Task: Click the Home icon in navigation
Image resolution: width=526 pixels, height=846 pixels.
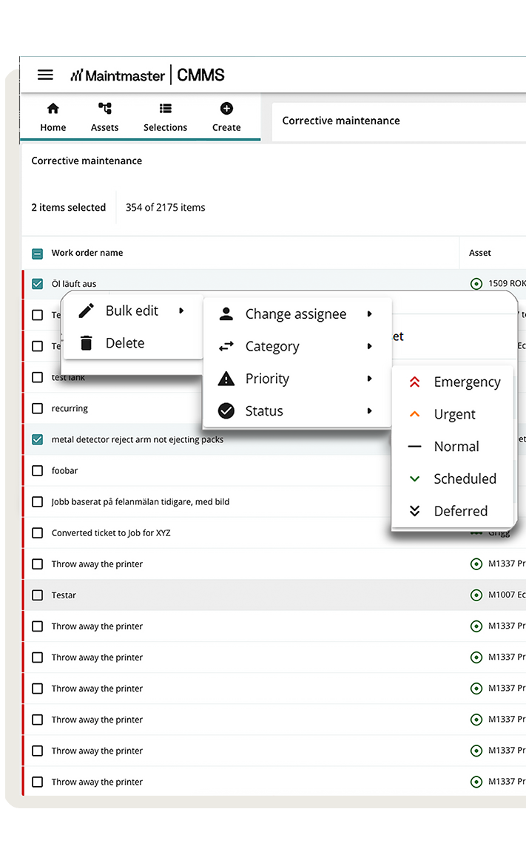Action: (x=53, y=109)
